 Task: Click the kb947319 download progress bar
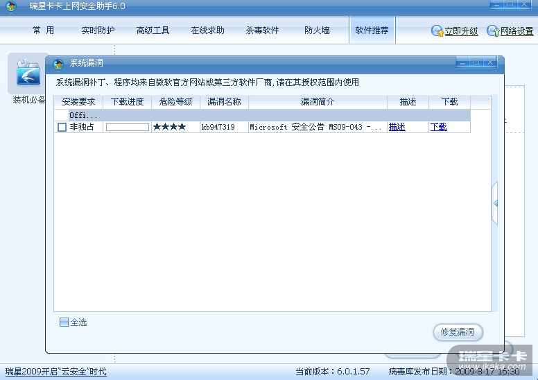[x=128, y=128]
